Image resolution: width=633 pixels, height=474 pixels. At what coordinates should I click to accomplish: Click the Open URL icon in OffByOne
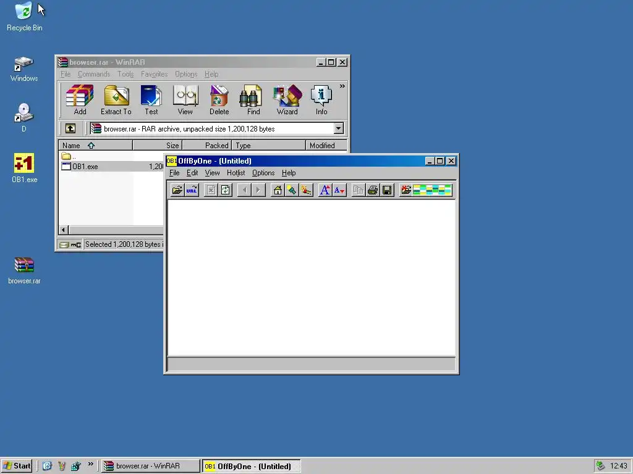(x=192, y=190)
